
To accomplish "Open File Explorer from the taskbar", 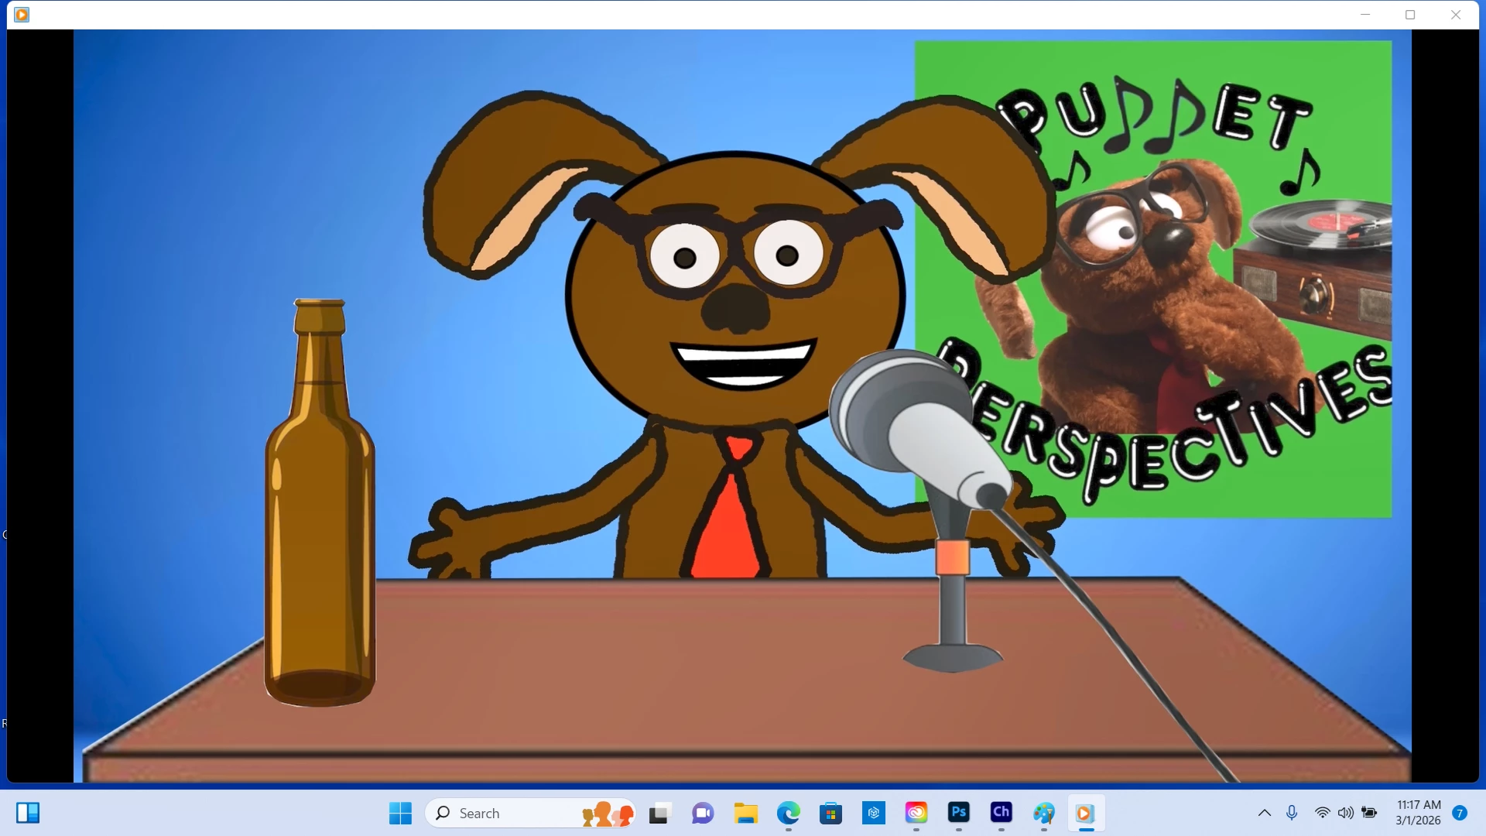I will pos(745,813).
